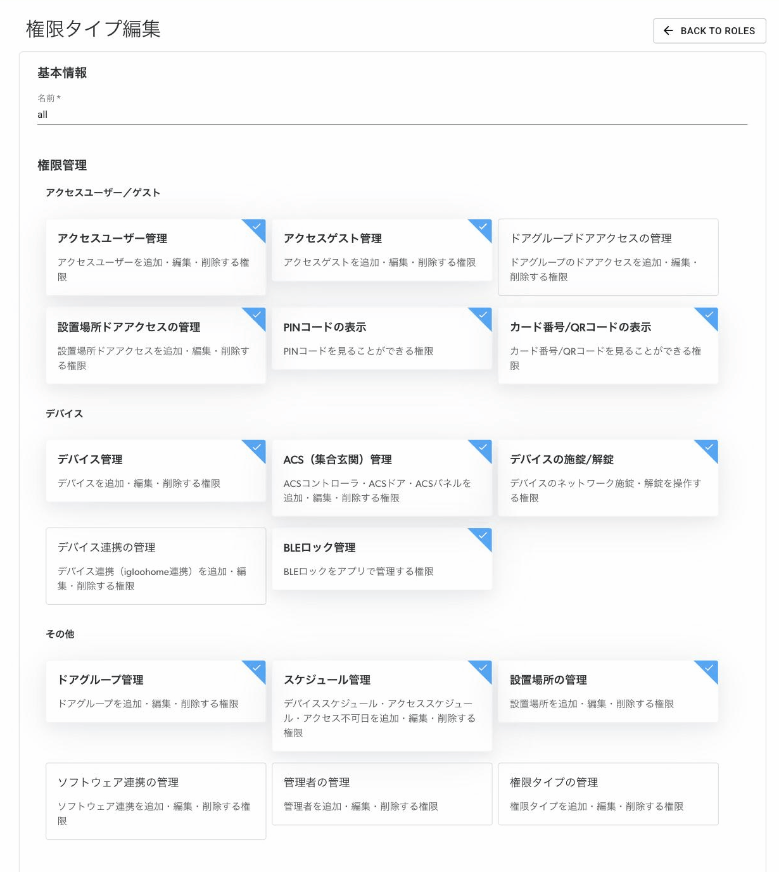Click the checkmark corner on カード番号/QRコードの表示
779x872 pixels.
[x=709, y=315]
